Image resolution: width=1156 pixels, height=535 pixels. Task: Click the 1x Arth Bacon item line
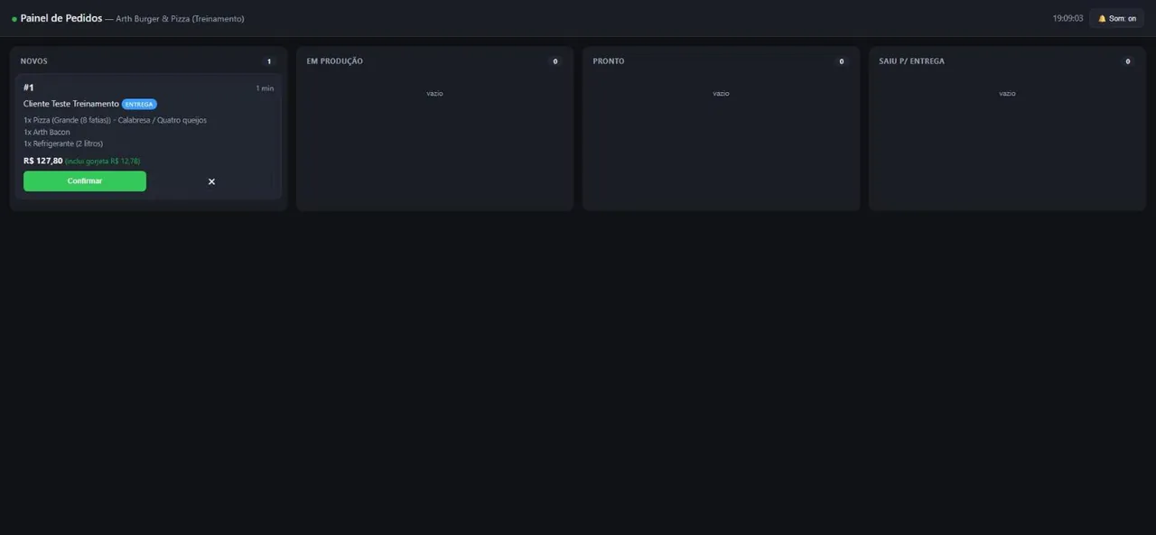click(47, 132)
